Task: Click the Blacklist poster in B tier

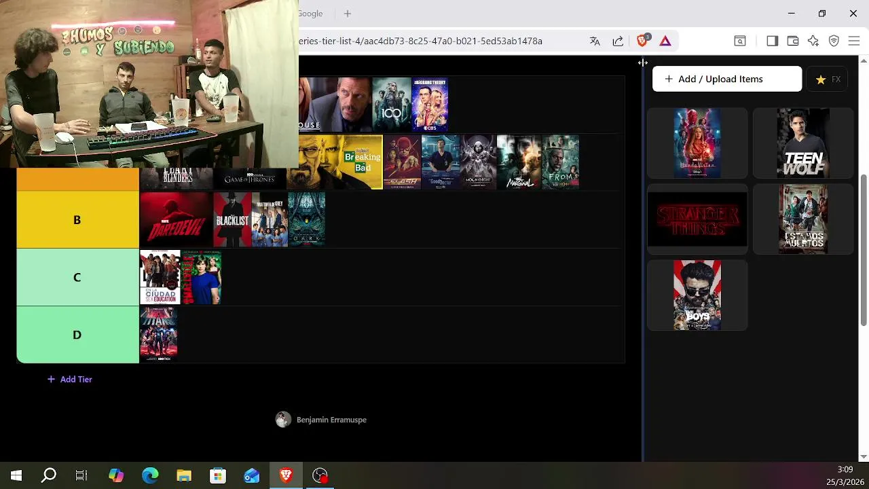Action: pos(232,219)
